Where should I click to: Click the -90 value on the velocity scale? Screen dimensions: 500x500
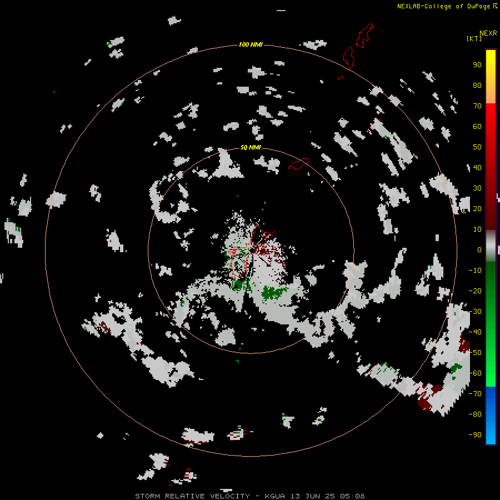click(475, 435)
